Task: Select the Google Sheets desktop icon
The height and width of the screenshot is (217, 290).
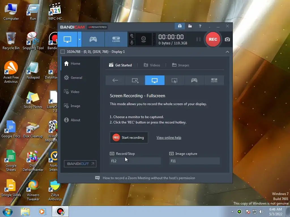Action: 11,160
